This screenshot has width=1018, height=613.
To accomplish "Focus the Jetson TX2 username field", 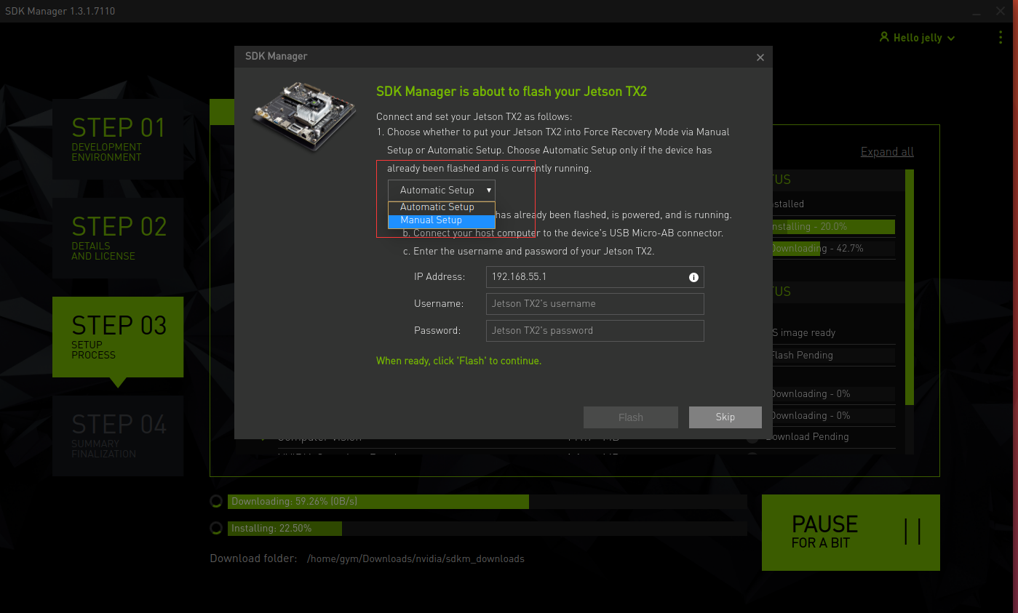I will tap(595, 304).
